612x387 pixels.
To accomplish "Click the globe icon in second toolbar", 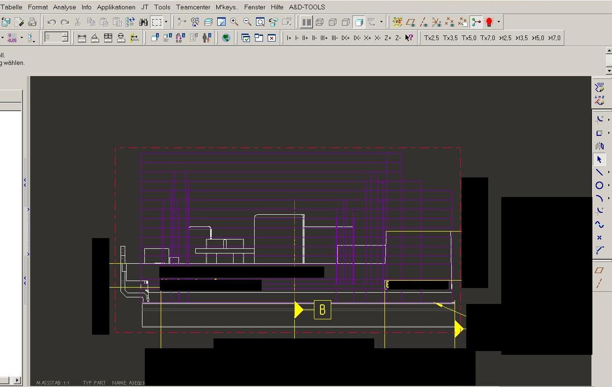I will pyautogui.click(x=226, y=38).
